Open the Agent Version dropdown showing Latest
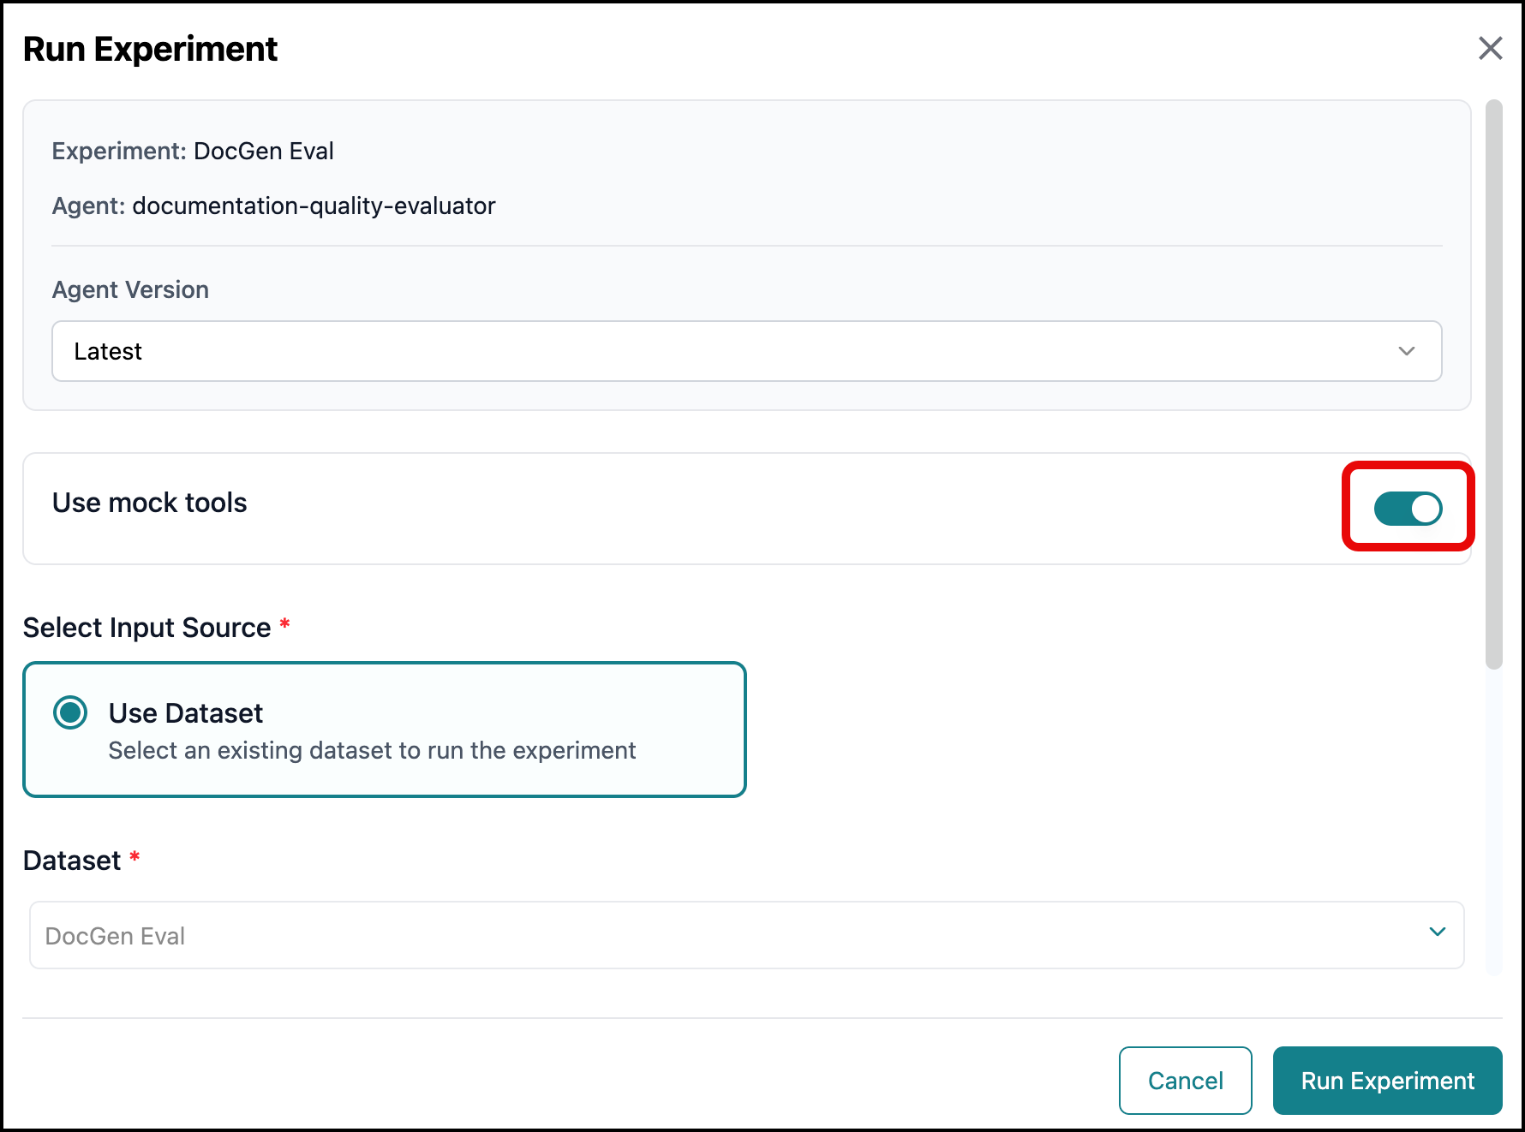1525x1132 pixels. (x=747, y=351)
